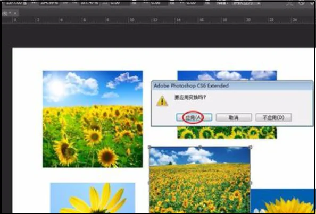Click the top-center transform handle of selected image
The width and height of the screenshot is (316, 214).
coord(199,147)
